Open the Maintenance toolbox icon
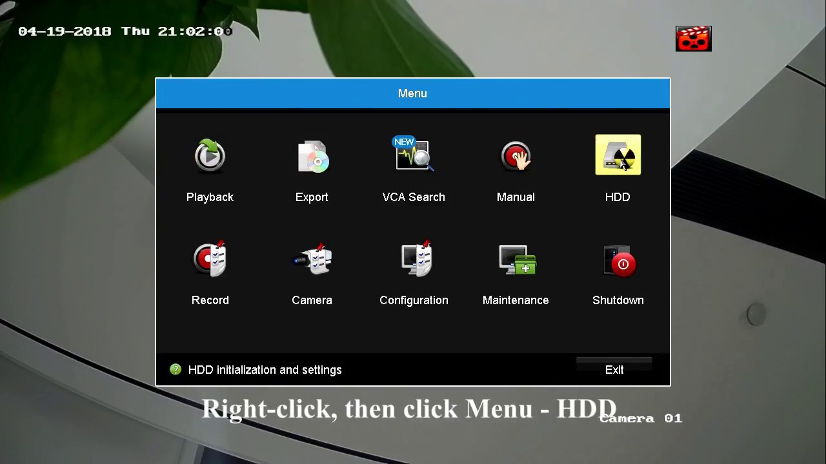Viewport: 826px width, 464px height. pos(517,260)
